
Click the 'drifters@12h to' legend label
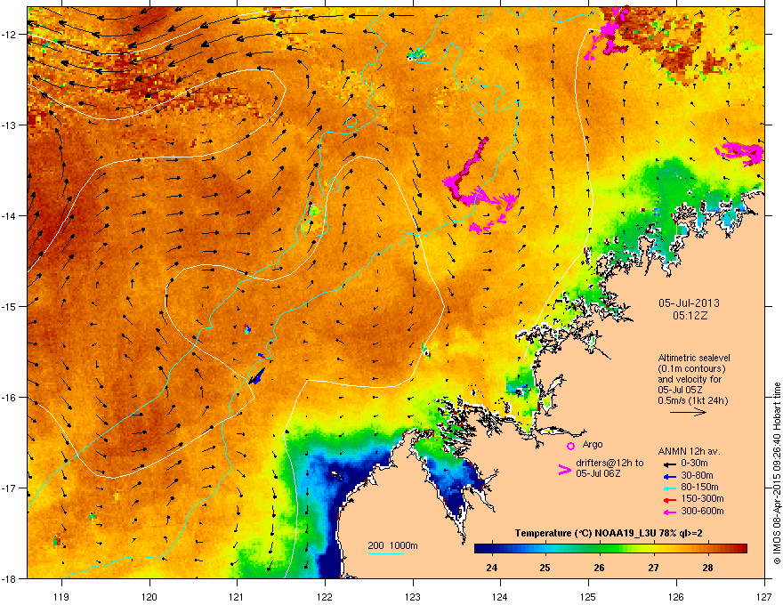[609, 464]
